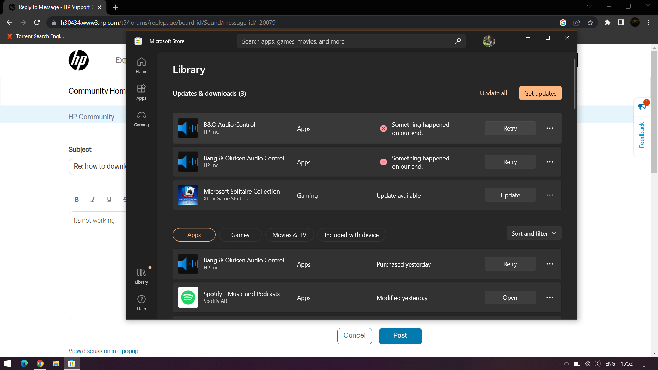Image resolution: width=658 pixels, height=370 pixels.
Task: Click the three-dot menu for Spotify
Action: (x=550, y=297)
